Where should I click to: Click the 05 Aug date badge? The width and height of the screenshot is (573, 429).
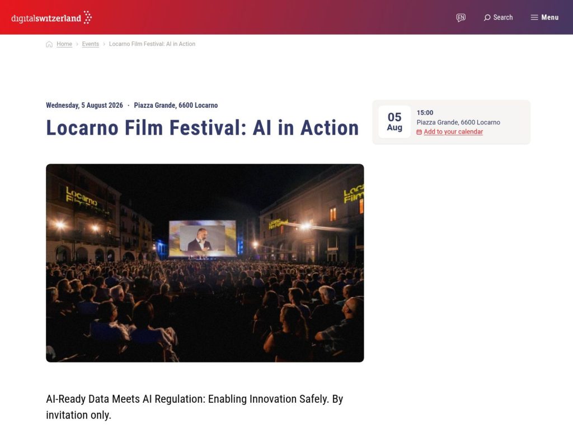(x=394, y=121)
